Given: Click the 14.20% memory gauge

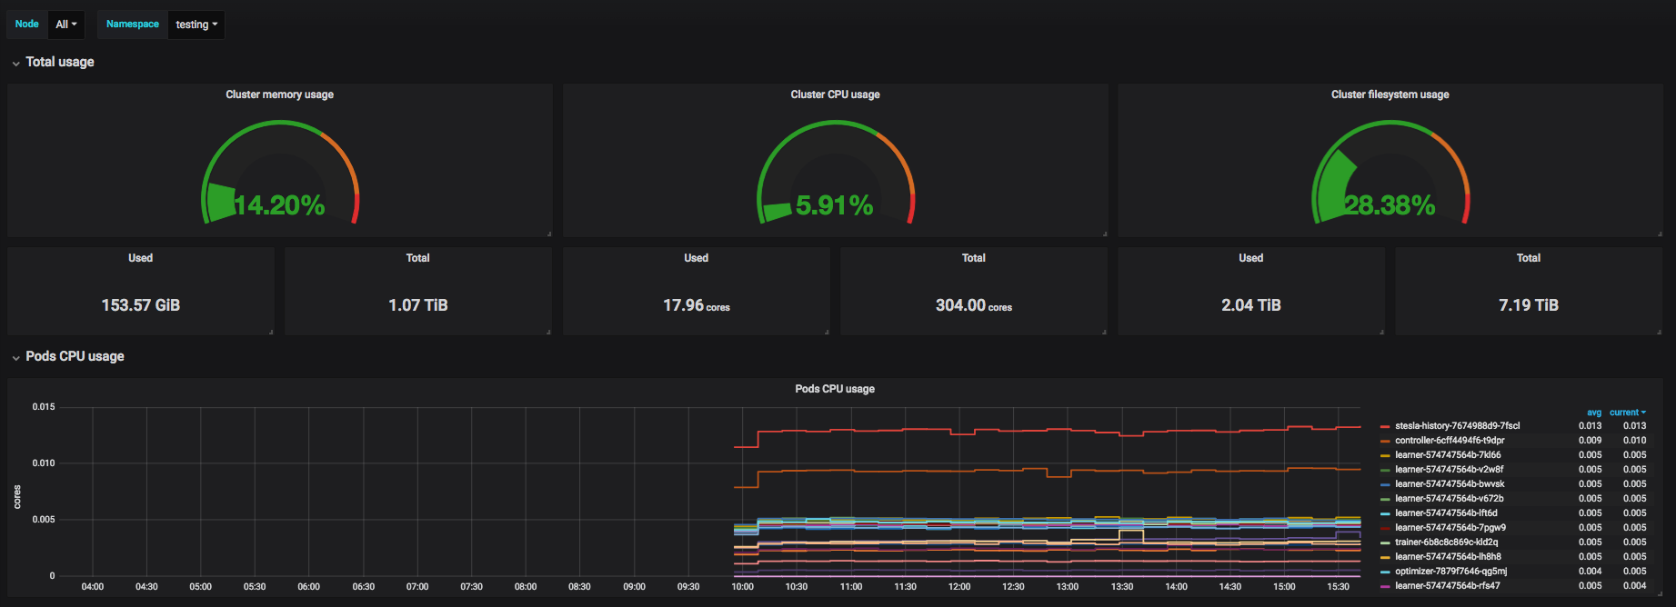Looking at the screenshot, I should 280,173.
